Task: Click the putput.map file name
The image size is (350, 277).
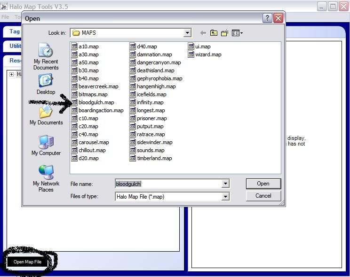Action: pyautogui.click(x=150, y=126)
